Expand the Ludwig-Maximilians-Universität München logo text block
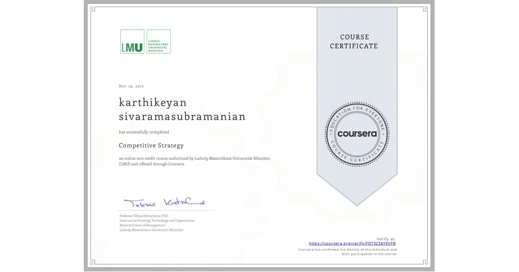The height and width of the screenshot is (272, 519). 158,42
